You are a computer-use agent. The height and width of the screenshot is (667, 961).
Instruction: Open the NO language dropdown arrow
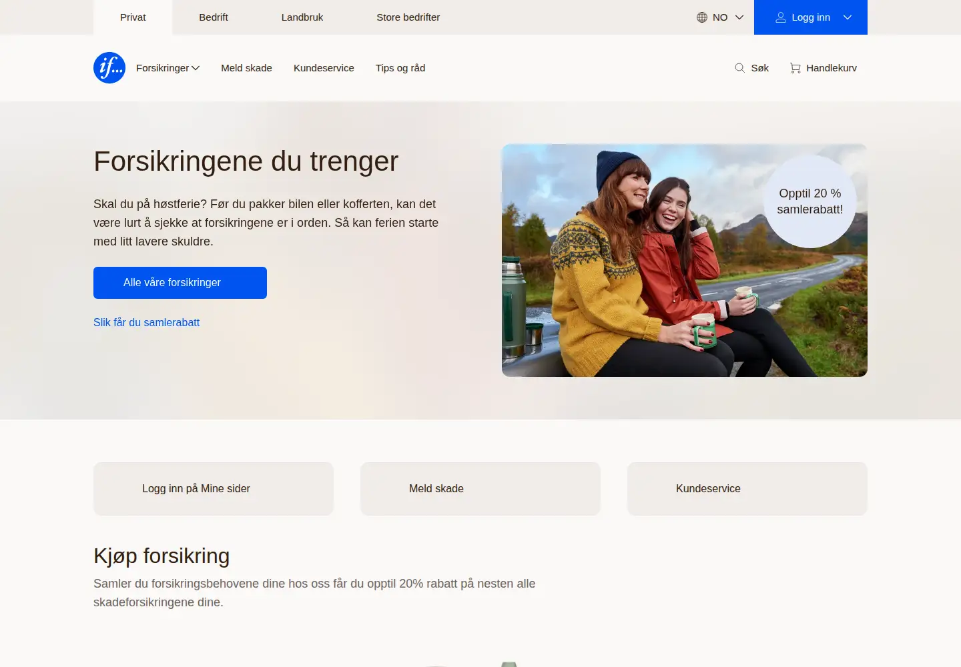point(739,17)
